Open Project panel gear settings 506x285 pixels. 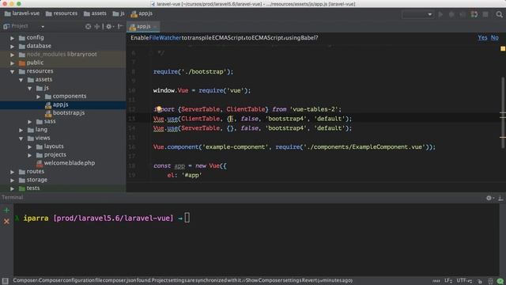(109, 26)
